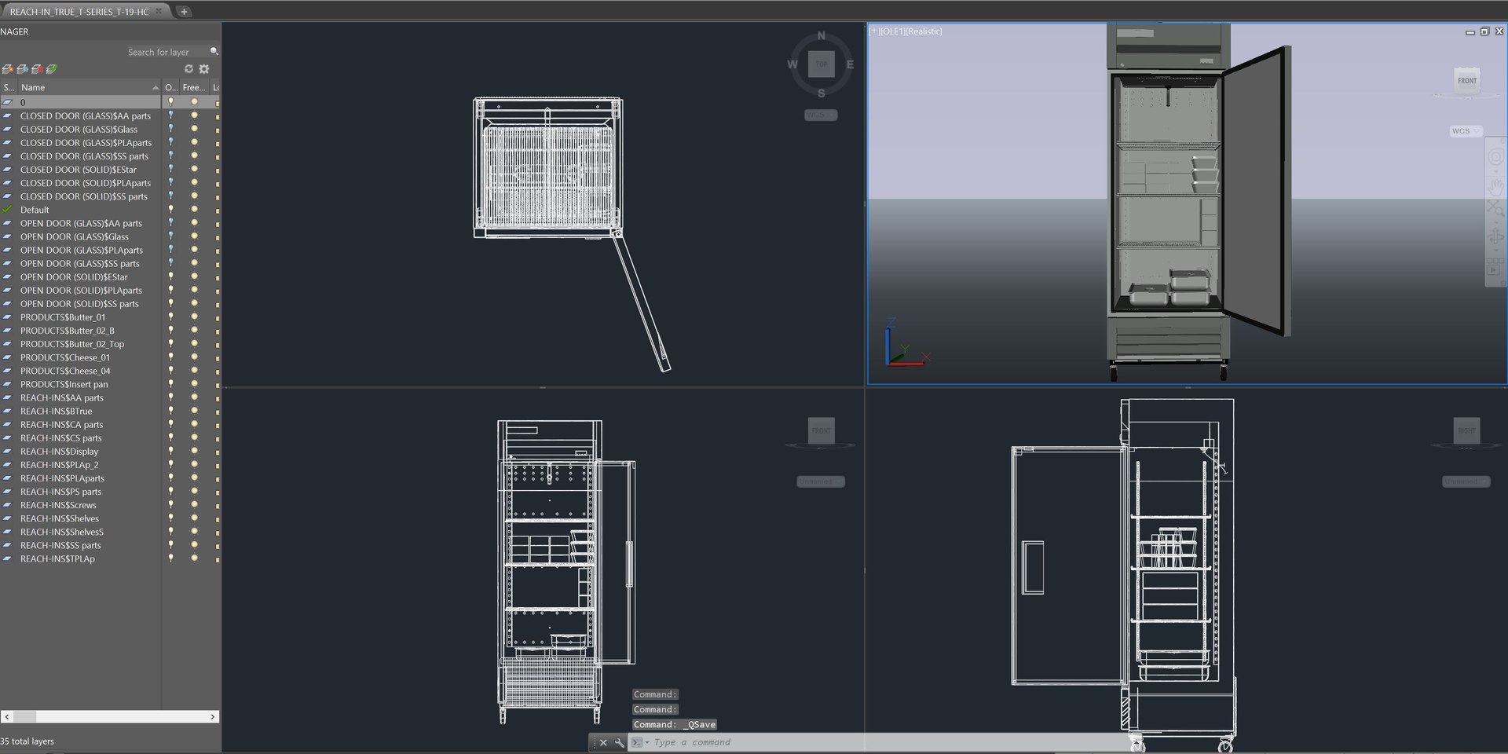This screenshot has width=1508, height=754.
Task: Click the New Layer icon
Action: 7,69
